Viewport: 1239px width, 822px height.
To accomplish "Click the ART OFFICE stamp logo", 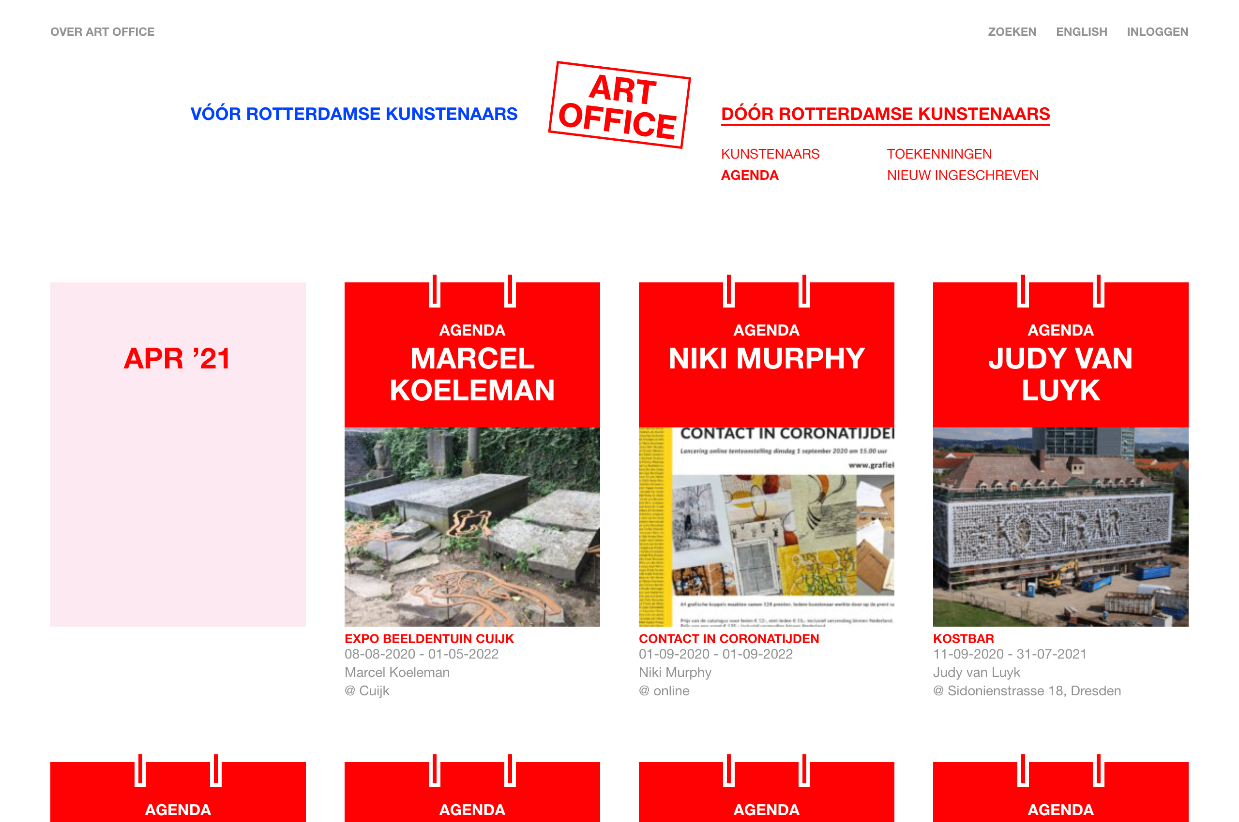I will pyautogui.click(x=619, y=105).
